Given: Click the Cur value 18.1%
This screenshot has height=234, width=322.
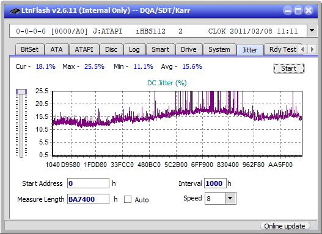Looking at the screenshot, I should point(46,66).
